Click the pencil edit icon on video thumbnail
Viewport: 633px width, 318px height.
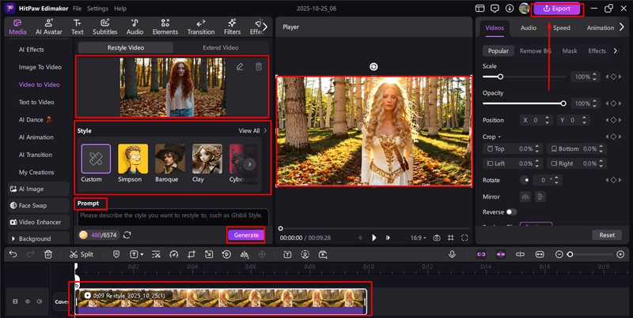click(x=240, y=67)
